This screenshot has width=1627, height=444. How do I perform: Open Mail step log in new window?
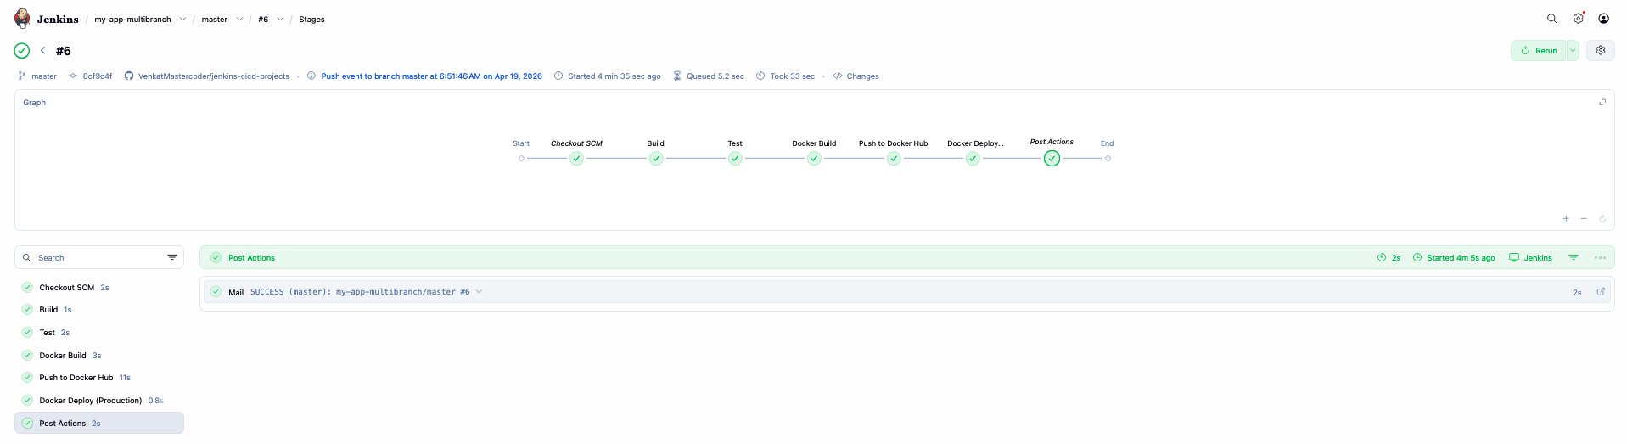click(1601, 292)
